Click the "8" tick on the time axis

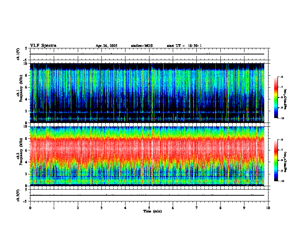pyautogui.click(x=220, y=208)
